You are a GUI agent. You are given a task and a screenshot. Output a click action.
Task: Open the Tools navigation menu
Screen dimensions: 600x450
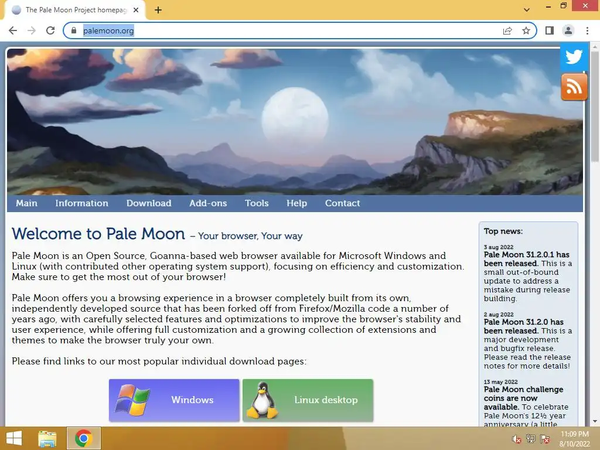pyautogui.click(x=257, y=203)
